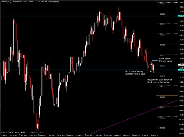Click the 1.07000 round-number level label
Viewport: 184px width, 137px height.
(x=162, y=24)
